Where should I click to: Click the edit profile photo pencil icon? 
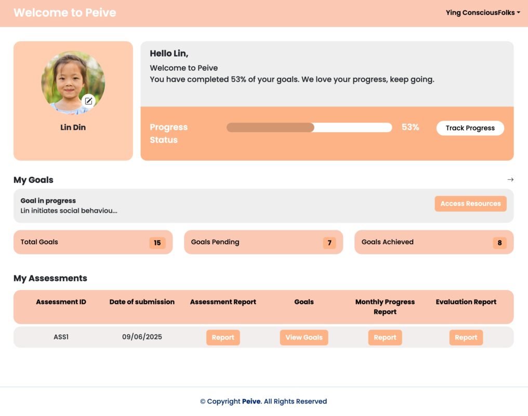(x=89, y=101)
